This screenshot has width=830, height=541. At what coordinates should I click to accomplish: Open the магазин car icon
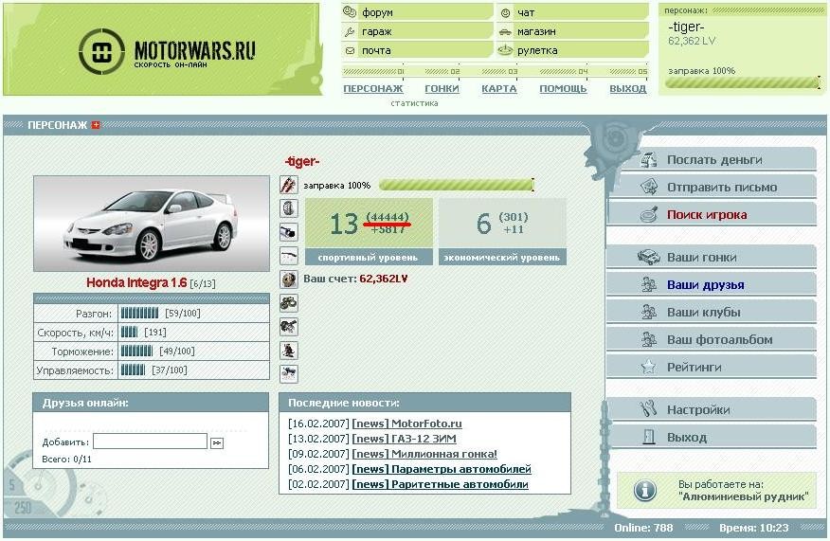point(506,32)
